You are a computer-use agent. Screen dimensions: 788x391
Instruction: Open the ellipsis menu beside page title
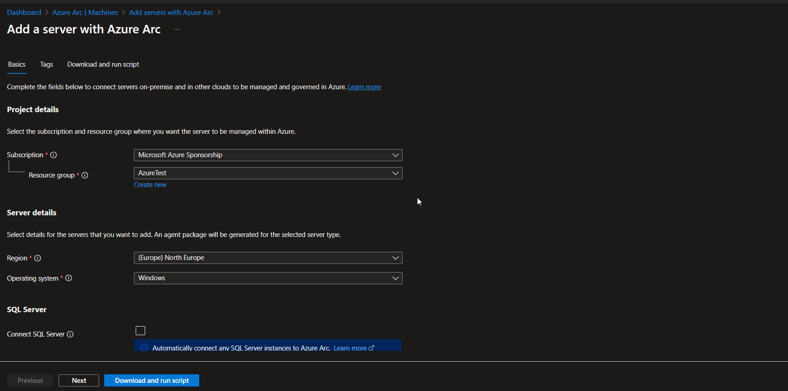pyautogui.click(x=177, y=30)
